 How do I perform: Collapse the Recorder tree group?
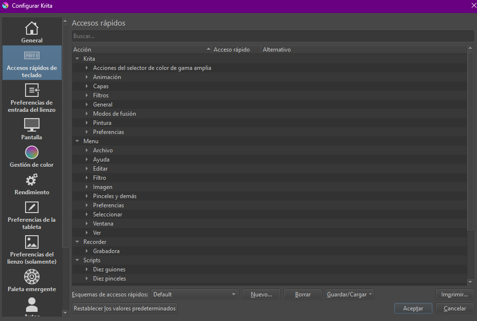pos(77,241)
